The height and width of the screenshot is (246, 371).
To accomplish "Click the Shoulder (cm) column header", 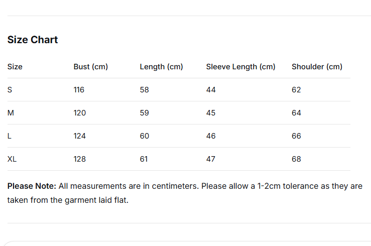I will [x=317, y=67].
